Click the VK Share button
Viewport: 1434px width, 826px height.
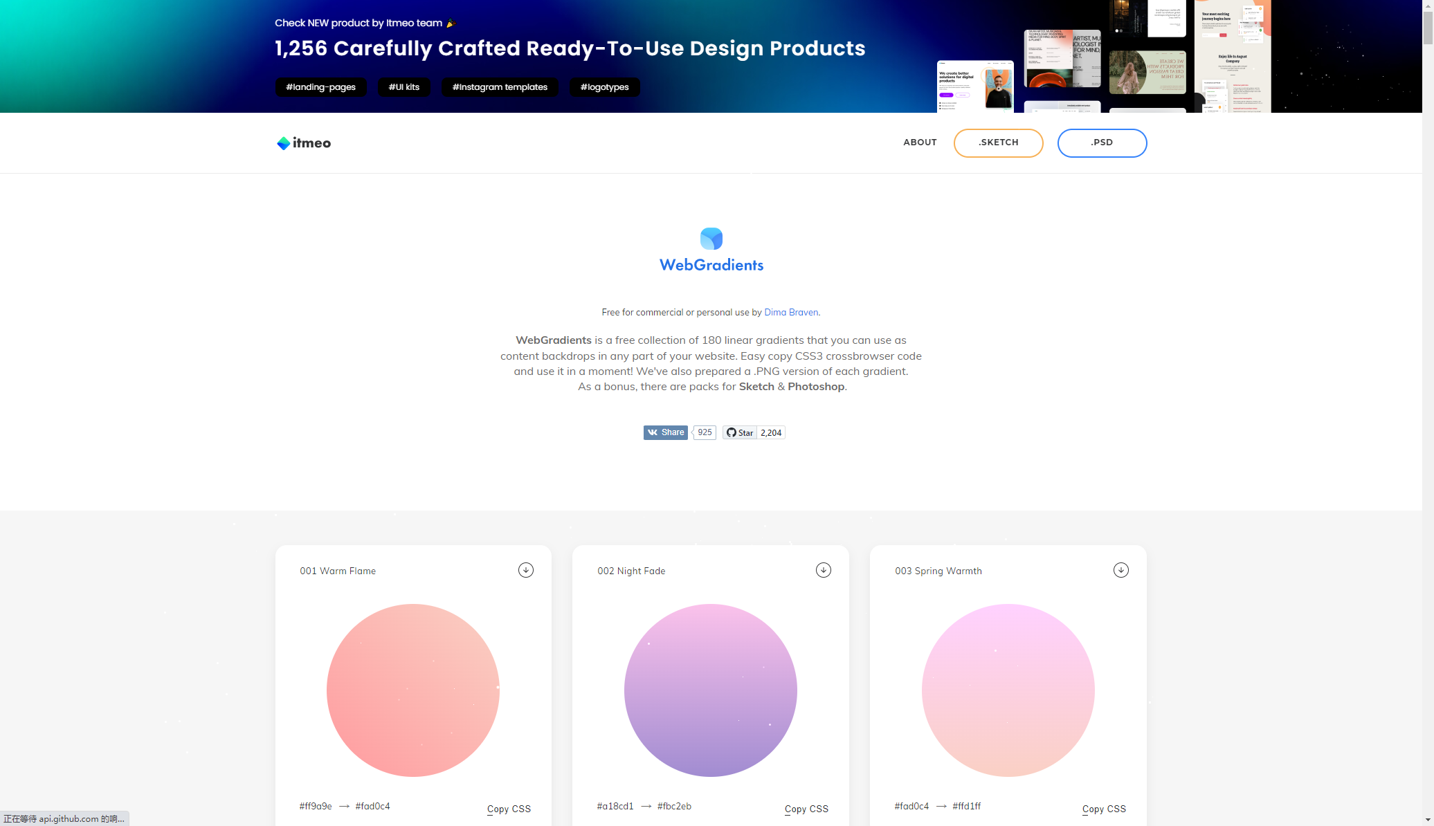click(x=666, y=432)
